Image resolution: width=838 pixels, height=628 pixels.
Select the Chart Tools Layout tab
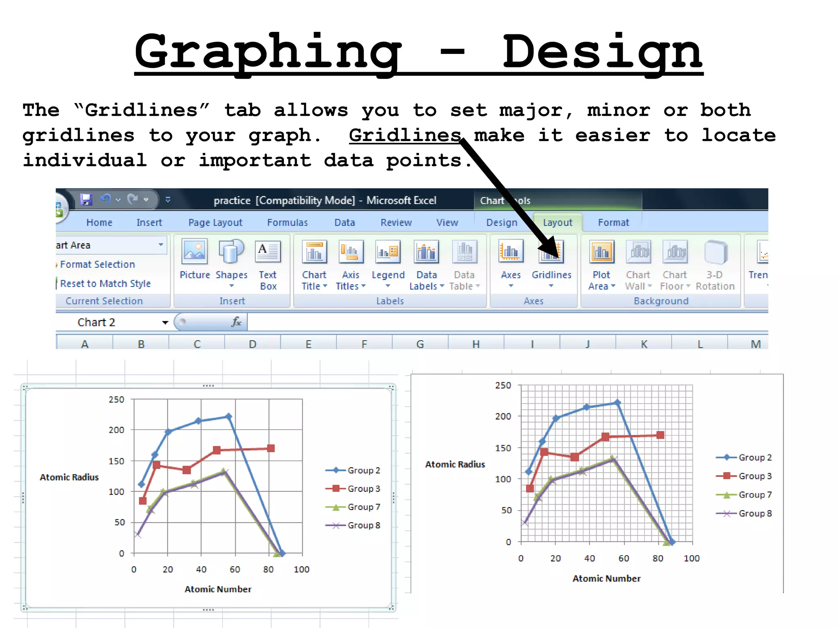[557, 222]
